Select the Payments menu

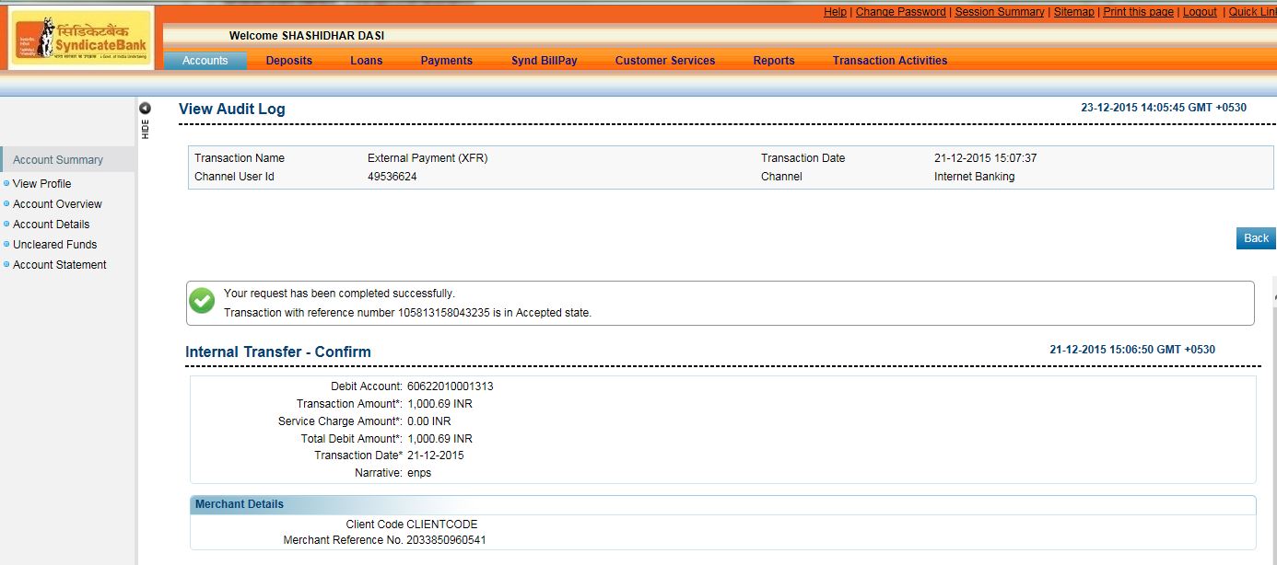446,61
